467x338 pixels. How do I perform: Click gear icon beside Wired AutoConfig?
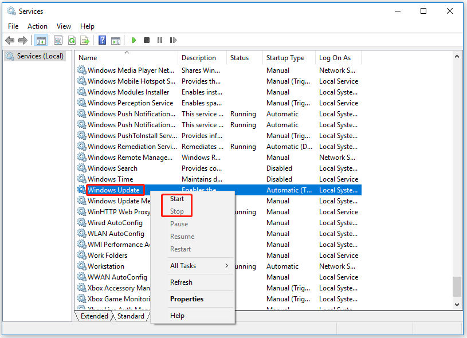82,222
